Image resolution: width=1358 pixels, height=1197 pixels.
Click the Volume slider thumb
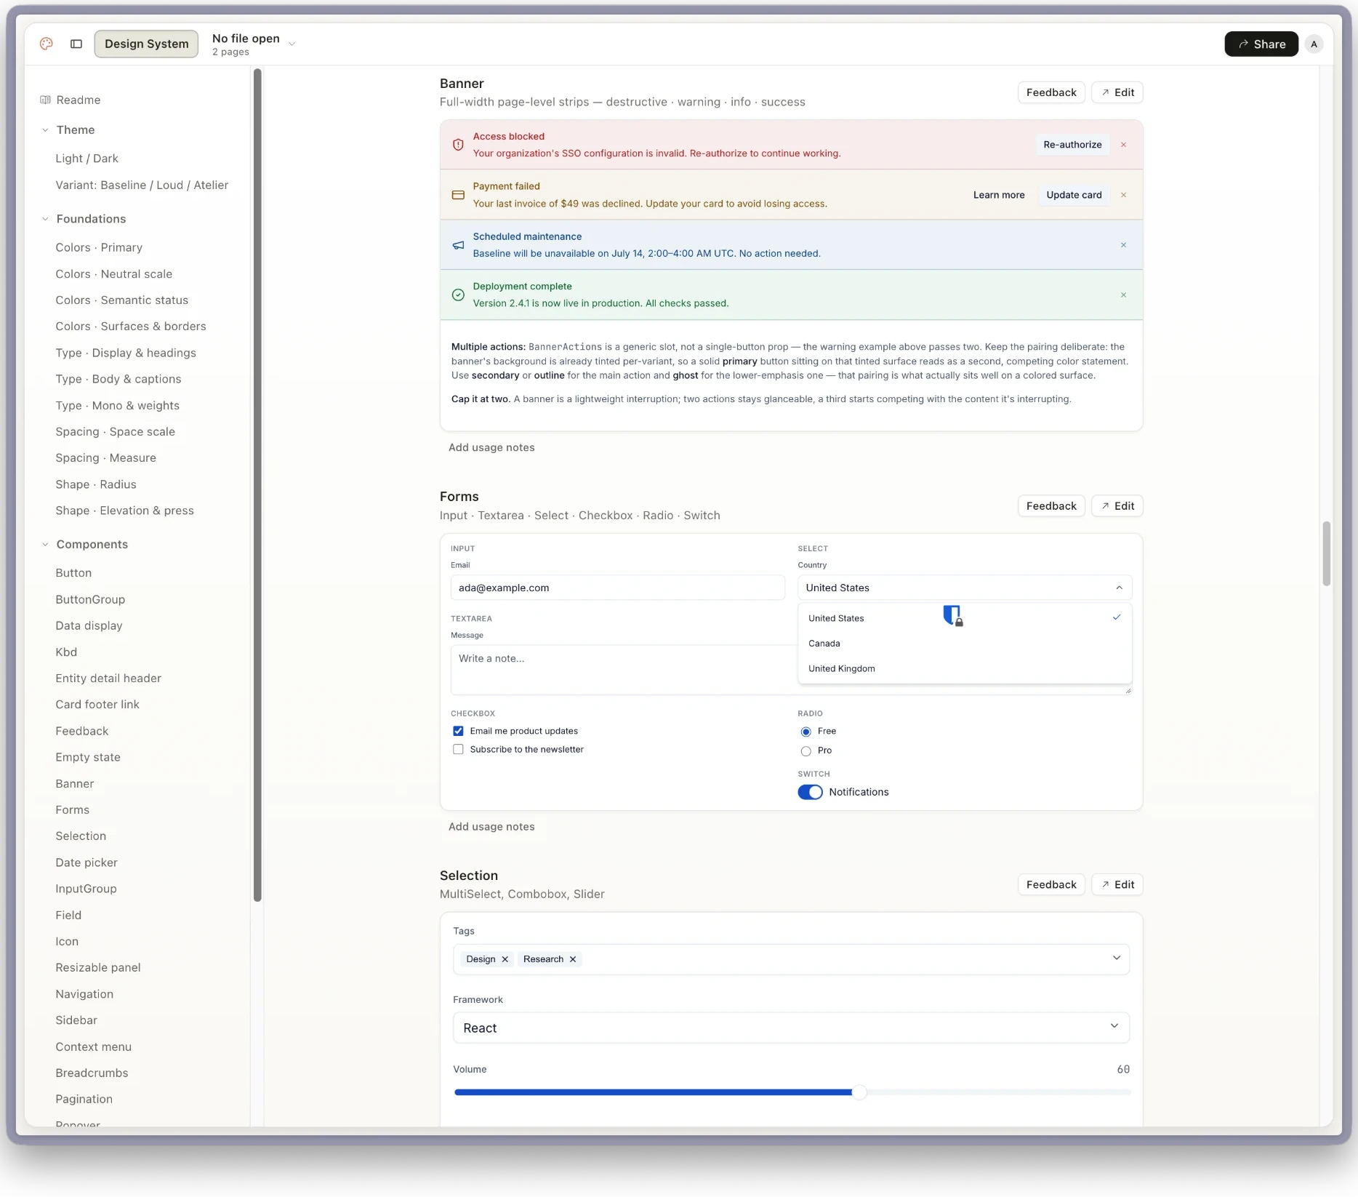tap(859, 1092)
